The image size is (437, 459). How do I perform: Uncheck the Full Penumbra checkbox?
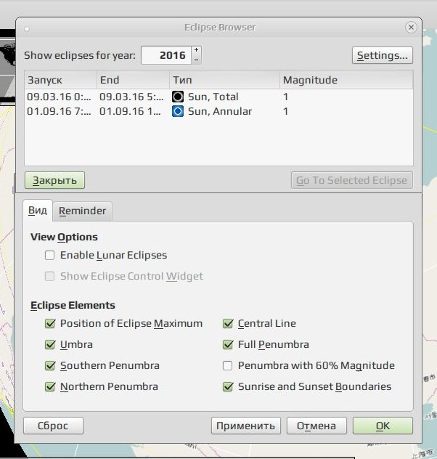(228, 344)
